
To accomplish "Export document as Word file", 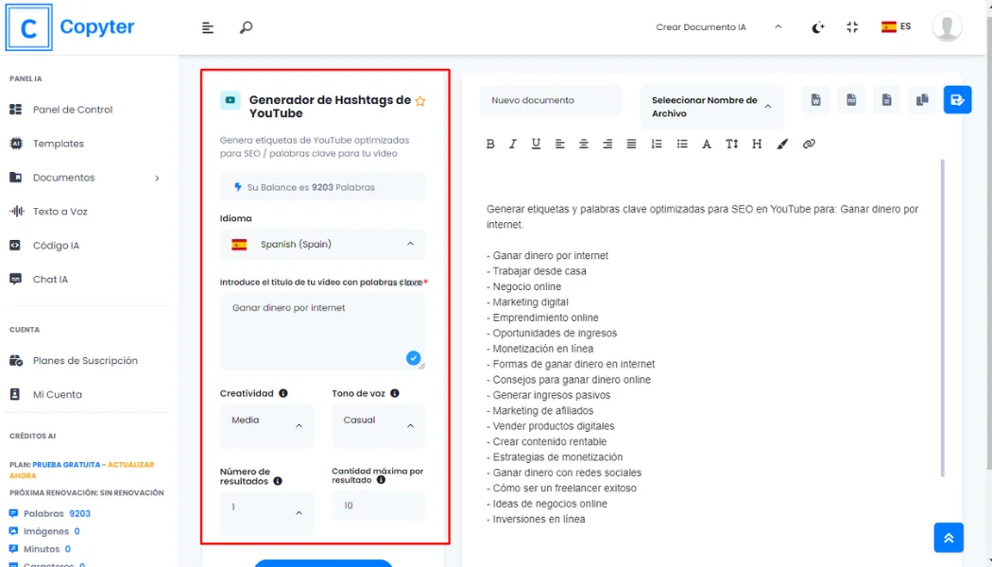I will 816,100.
